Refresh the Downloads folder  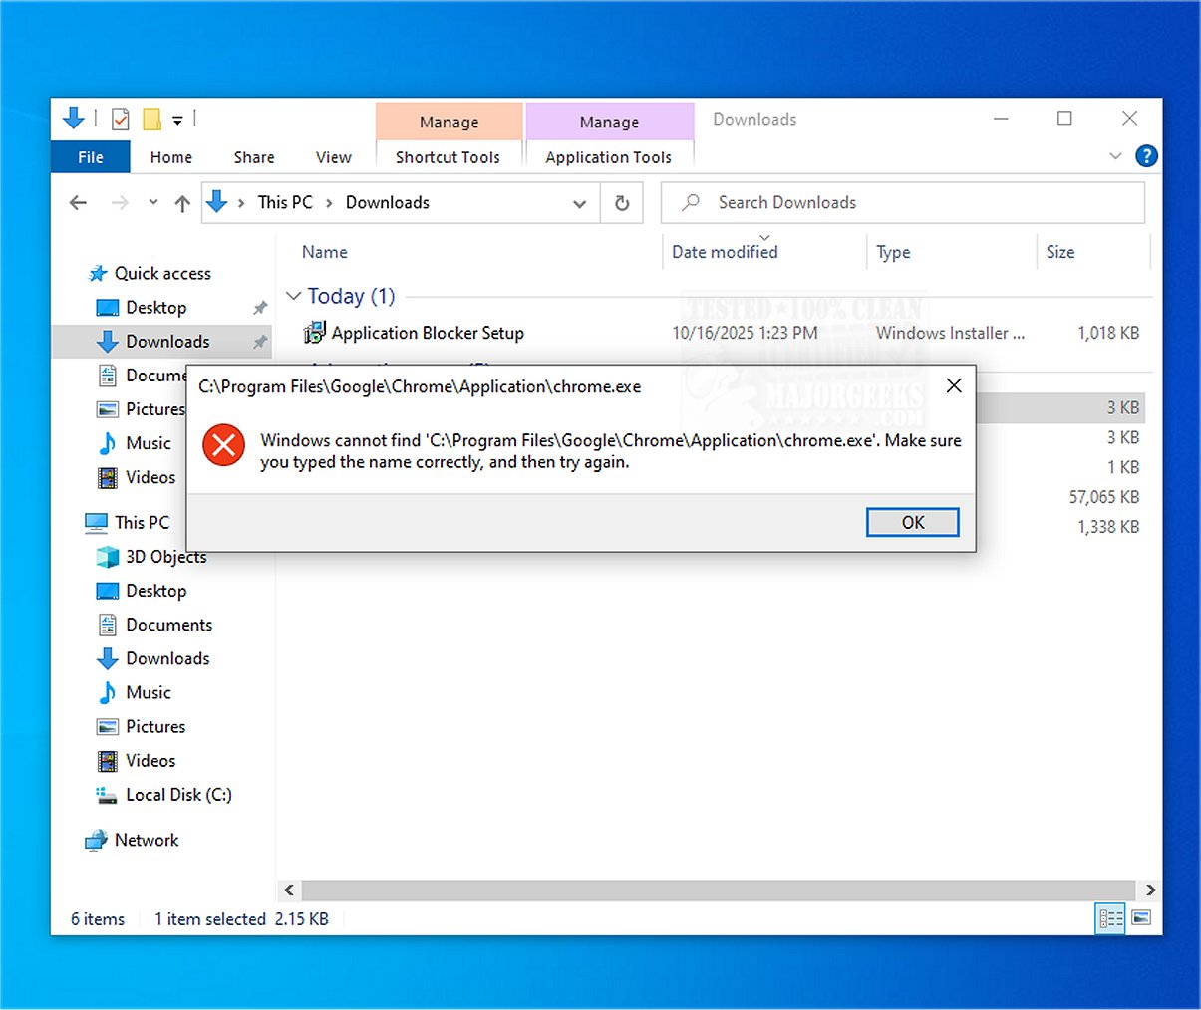[x=622, y=203]
